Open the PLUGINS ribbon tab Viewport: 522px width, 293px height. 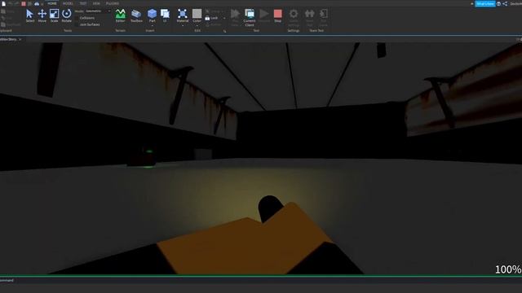click(113, 3)
